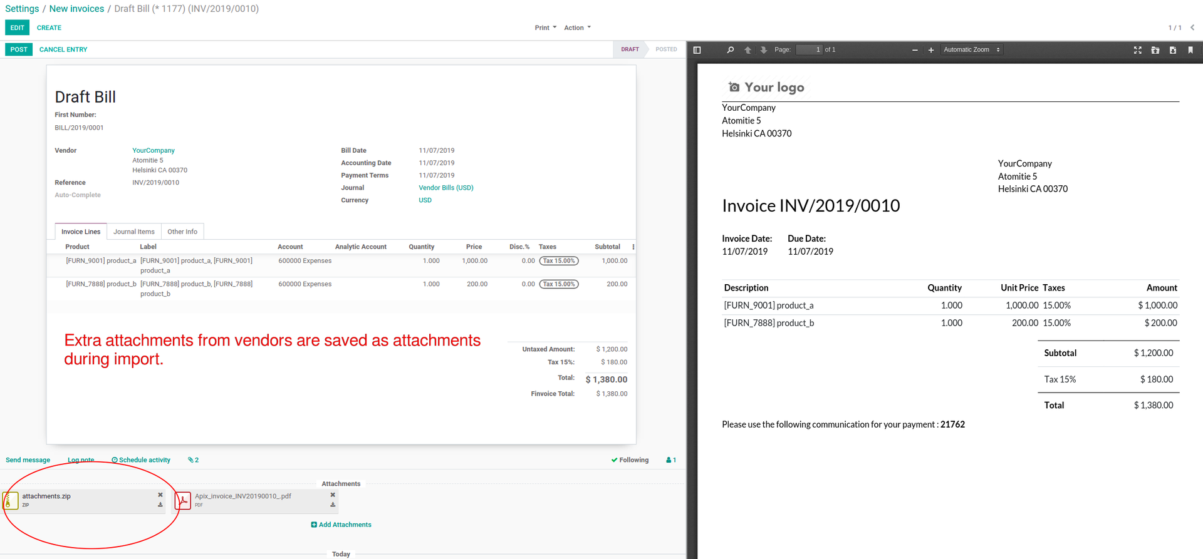Open the PDF find search tool

pyautogui.click(x=730, y=50)
